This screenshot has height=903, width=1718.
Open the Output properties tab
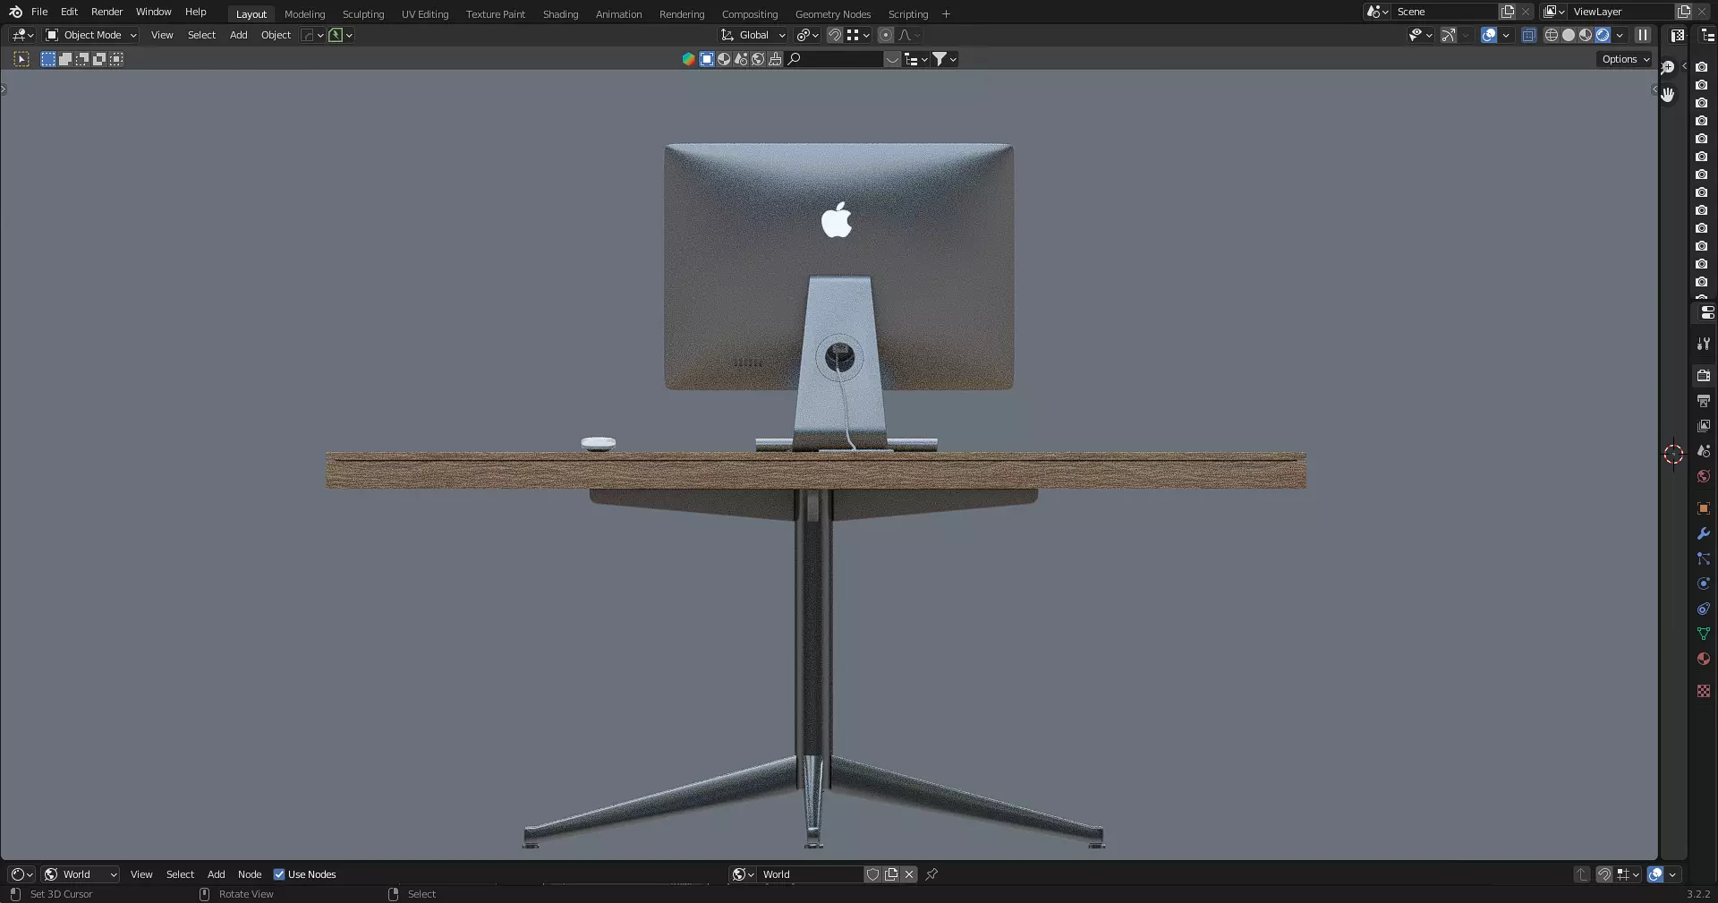pos(1704,401)
